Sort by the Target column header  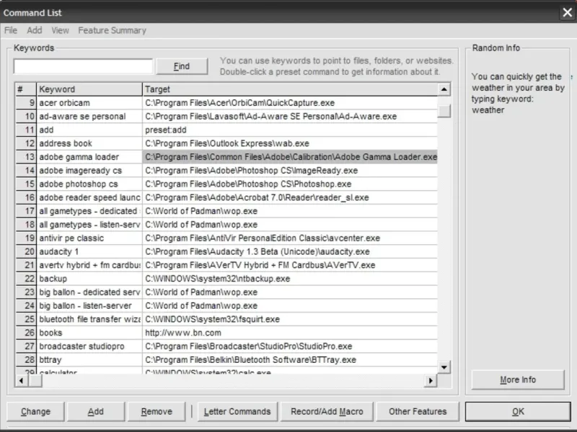click(x=290, y=89)
